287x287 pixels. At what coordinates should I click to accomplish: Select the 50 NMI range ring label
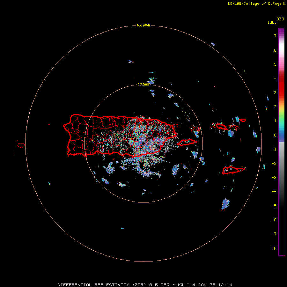click(143, 84)
